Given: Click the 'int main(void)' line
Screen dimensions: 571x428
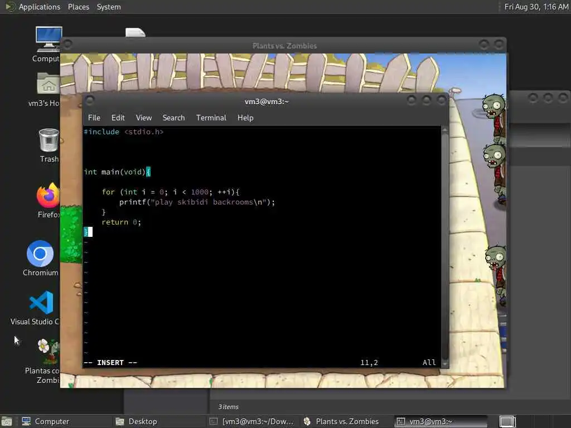Looking at the screenshot, I should coord(117,172).
